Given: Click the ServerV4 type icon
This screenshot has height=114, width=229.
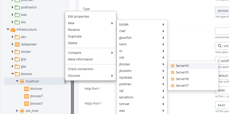Looking at the screenshot, I should pos(173,66).
